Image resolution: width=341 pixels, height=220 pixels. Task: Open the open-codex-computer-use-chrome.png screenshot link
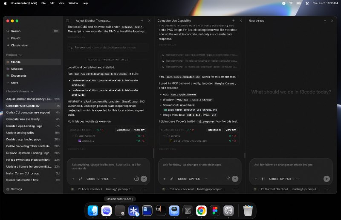click(x=191, y=110)
